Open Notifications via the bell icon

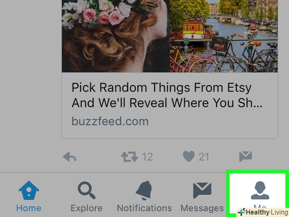pos(144,190)
